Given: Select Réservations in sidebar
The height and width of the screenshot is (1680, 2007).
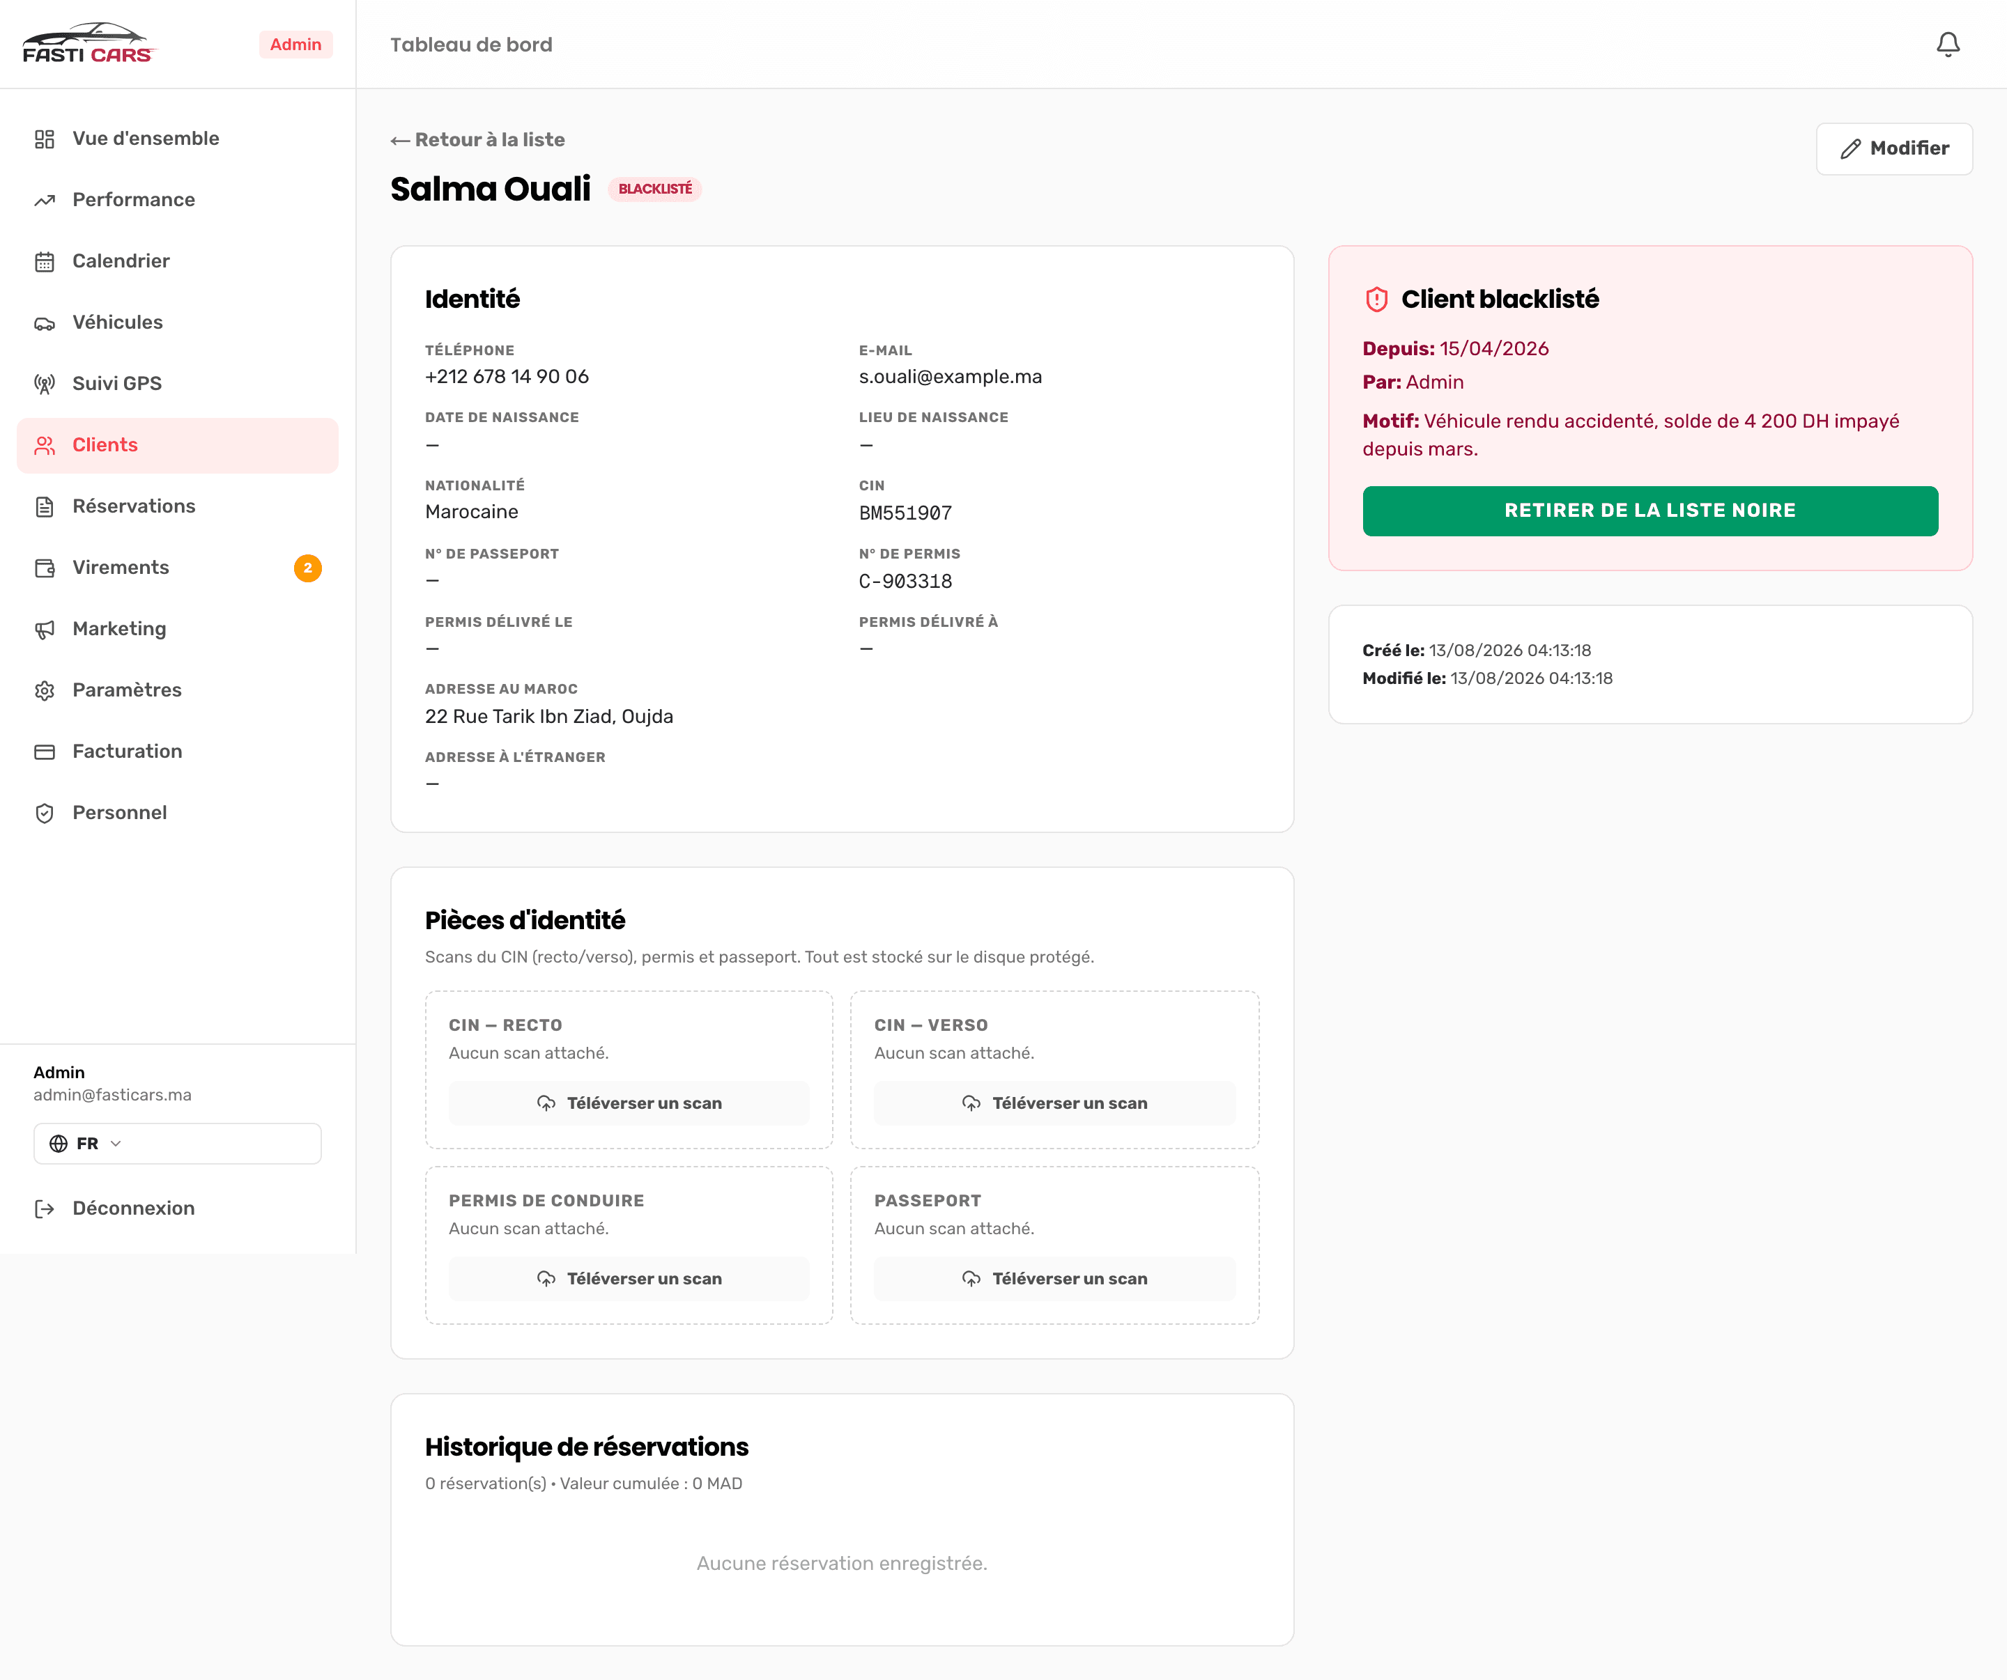Looking at the screenshot, I should (x=178, y=506).
